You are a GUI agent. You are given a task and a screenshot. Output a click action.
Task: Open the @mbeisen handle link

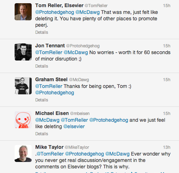(80, 114)
